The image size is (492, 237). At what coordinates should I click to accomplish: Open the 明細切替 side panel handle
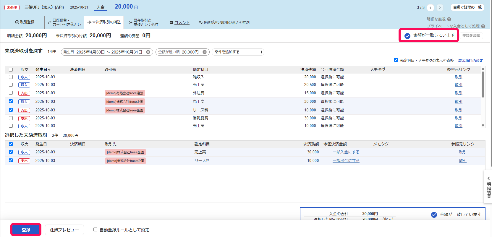(488, 187)
